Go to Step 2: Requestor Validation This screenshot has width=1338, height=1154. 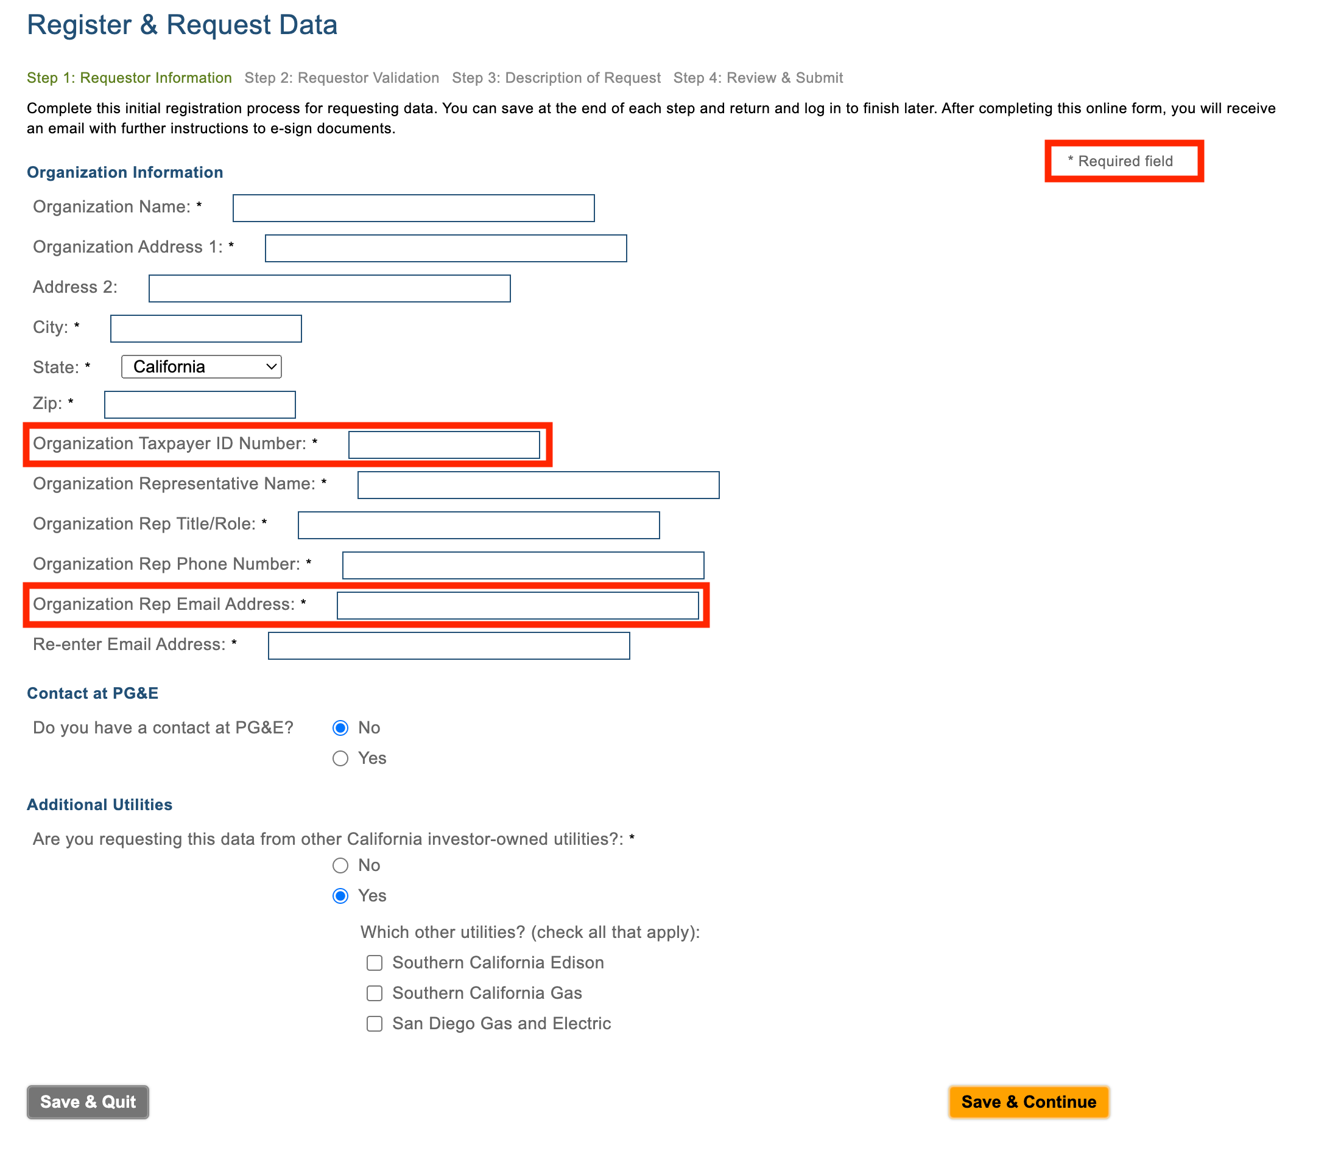pyautogui.click(x=342, y=78)
